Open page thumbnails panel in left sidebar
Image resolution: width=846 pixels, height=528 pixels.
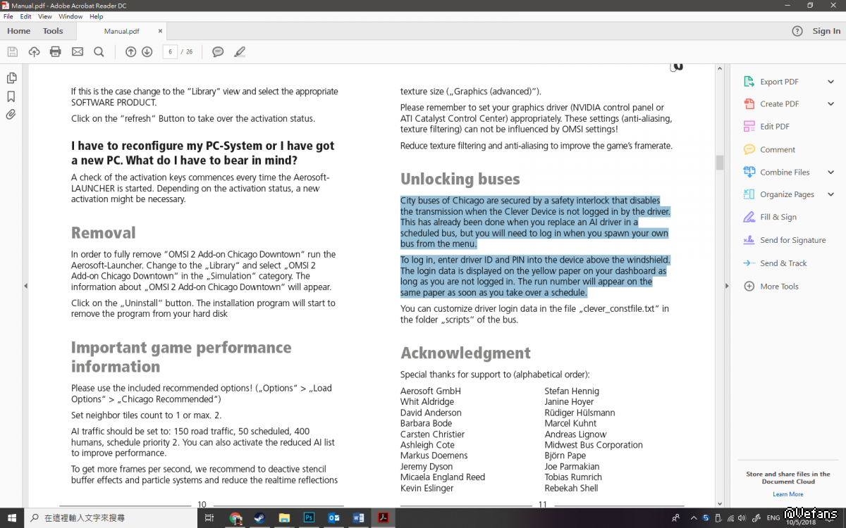11,78
